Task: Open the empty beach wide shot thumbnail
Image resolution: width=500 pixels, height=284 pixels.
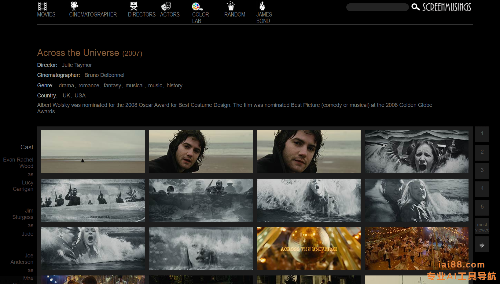Action: [x=93, y=151]
